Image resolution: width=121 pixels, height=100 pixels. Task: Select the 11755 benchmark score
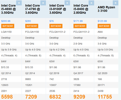point(105,97)
